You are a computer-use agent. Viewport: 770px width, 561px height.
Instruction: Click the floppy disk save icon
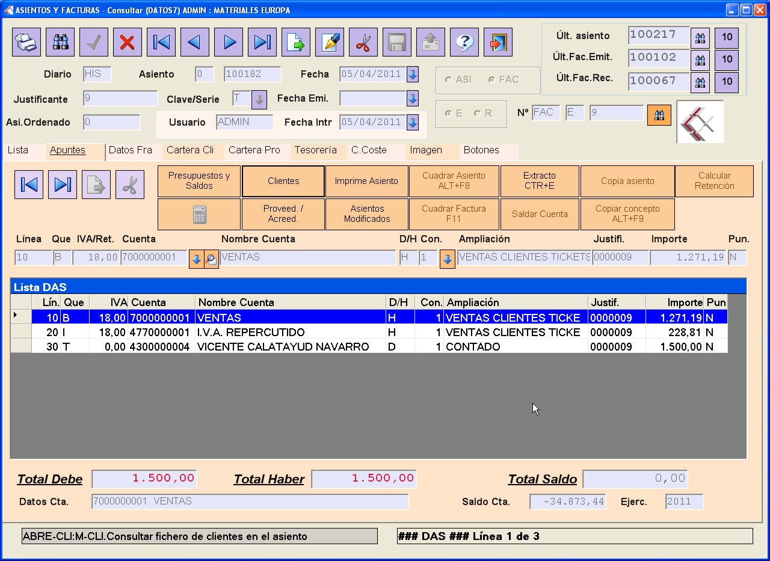[x=397, y=42]
